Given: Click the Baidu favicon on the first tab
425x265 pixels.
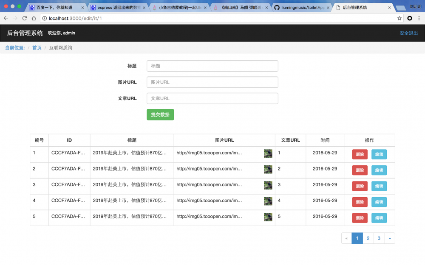Looking at the screenshot, I should point(32,7).
